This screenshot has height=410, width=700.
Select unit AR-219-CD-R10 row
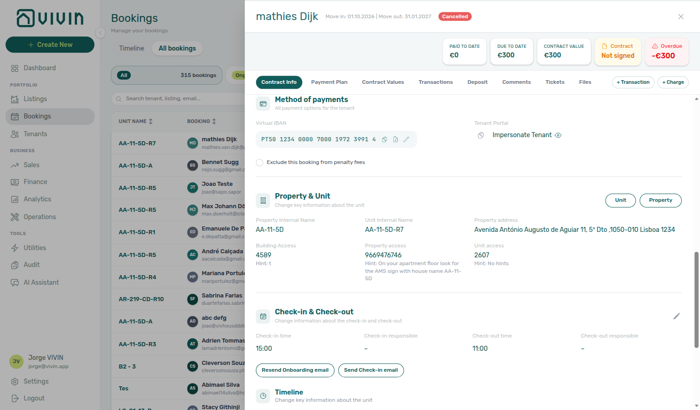pos(178,299)
